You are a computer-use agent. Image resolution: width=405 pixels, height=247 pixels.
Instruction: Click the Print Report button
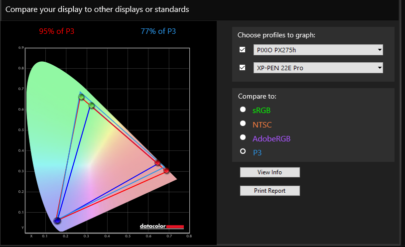pyautogui.click(x=270, y=190)
